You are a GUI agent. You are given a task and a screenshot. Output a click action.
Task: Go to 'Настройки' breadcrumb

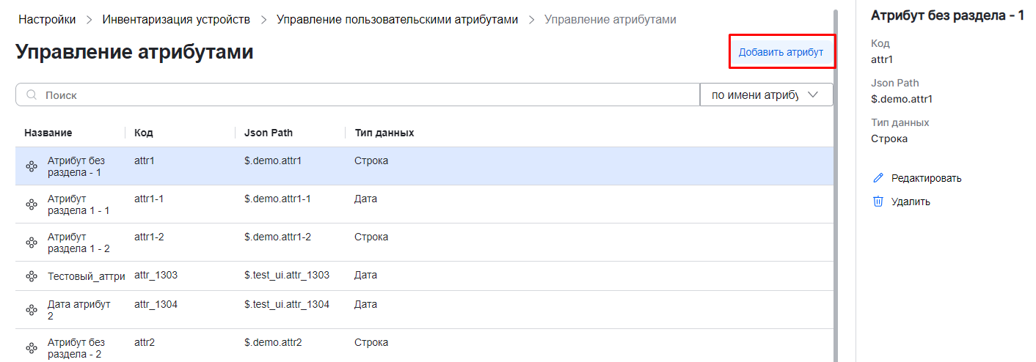click(x=47, y=20)
